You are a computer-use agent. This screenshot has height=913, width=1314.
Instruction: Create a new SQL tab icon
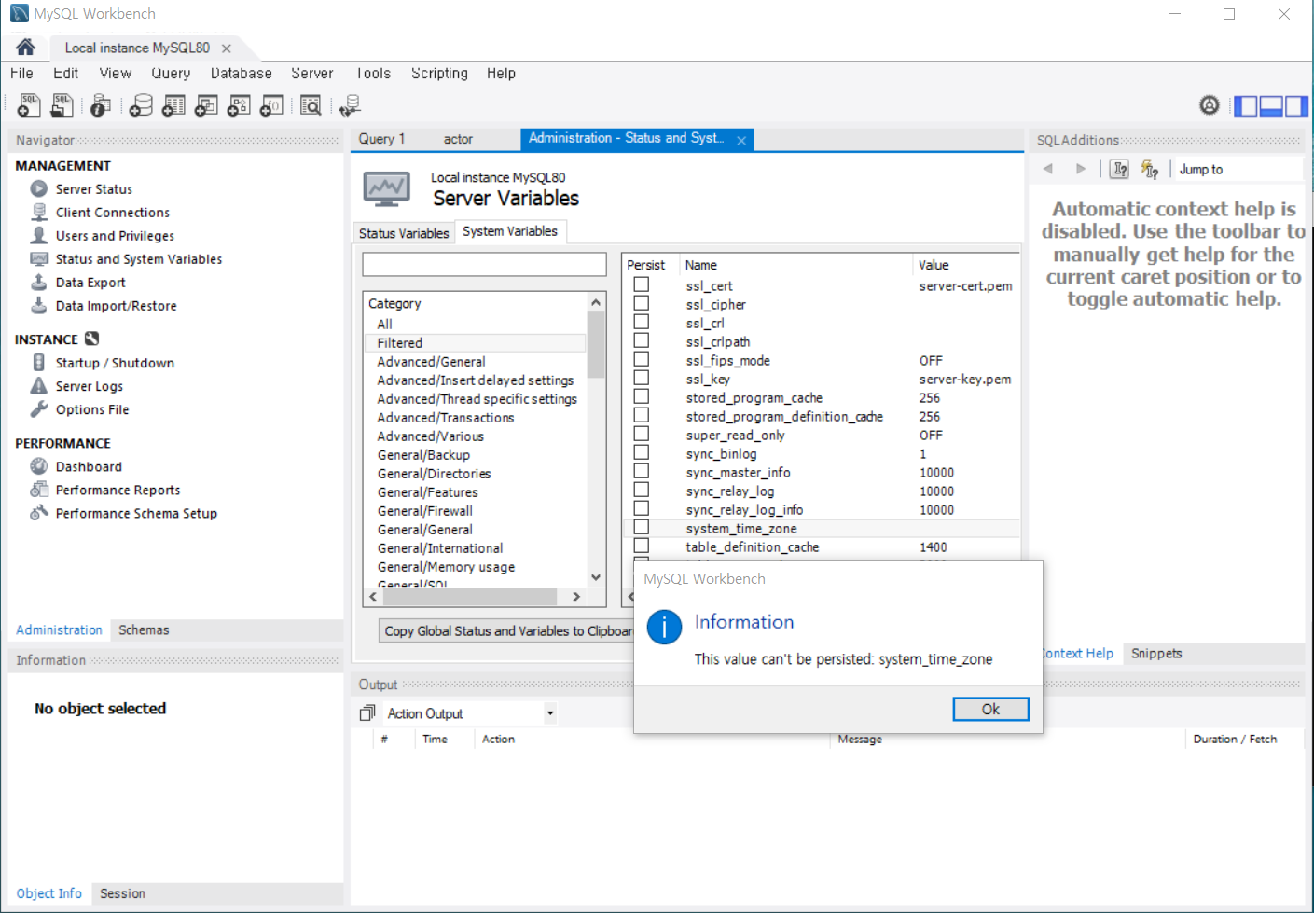click(x=29, y=105)
